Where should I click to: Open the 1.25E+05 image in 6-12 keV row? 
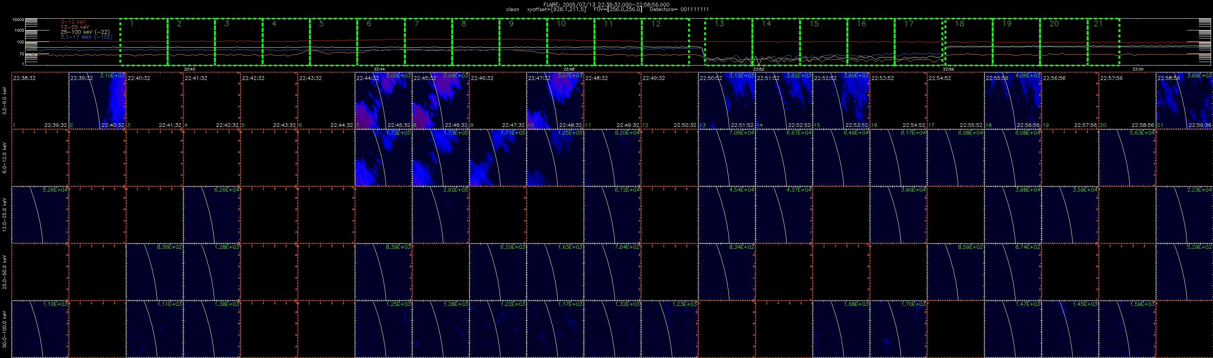[555, 158]
